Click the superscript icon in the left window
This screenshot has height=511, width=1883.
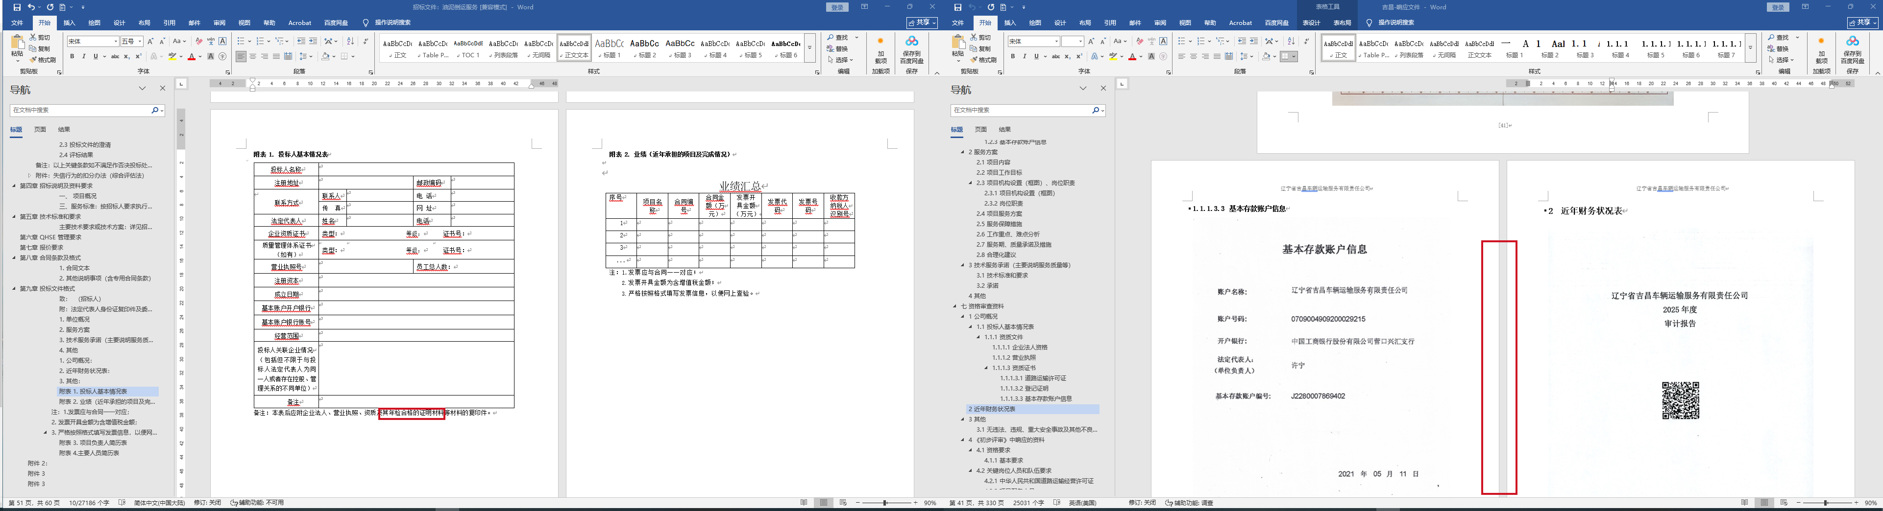coord(139,56)
